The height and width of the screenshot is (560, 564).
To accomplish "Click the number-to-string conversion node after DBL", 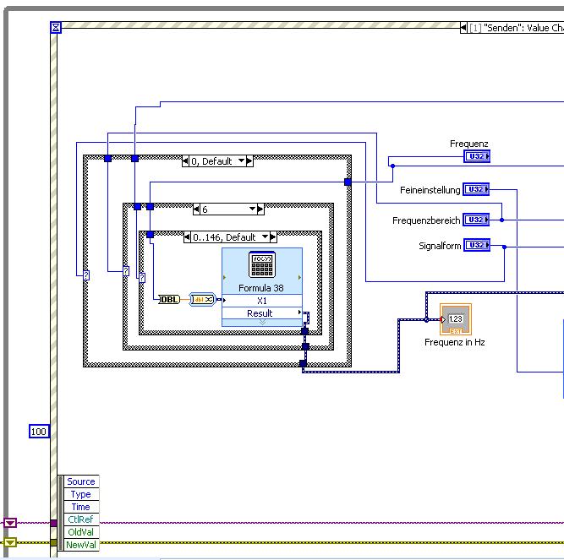I will [x=202, y=299].
